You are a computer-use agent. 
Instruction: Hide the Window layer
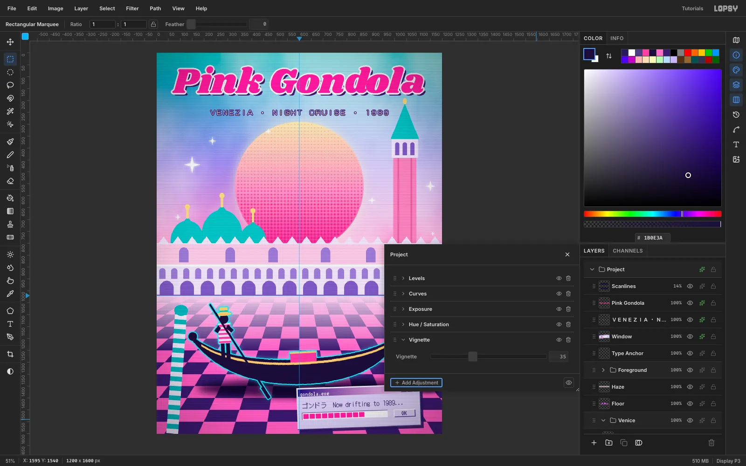[x=690, y=336]
